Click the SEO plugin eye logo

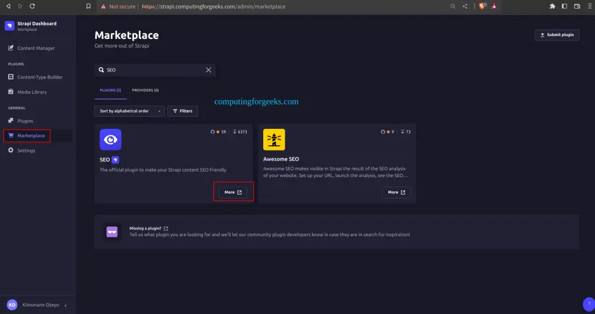[x=110, y=139]
